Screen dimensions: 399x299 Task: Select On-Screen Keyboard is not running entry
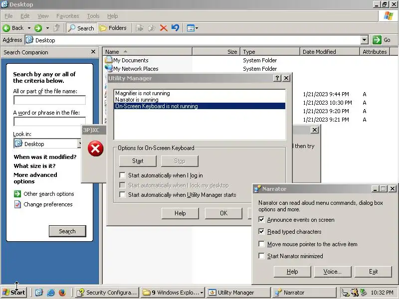click(200, 106)
